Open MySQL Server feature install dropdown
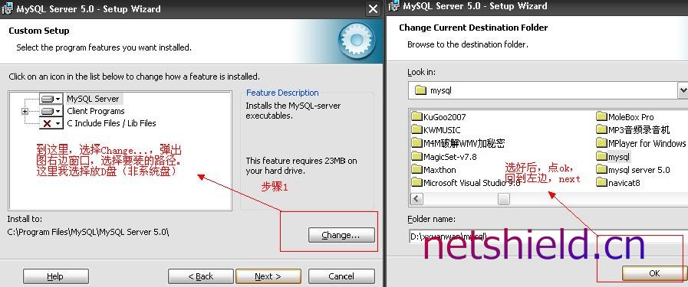 click(x=51, y=99)
